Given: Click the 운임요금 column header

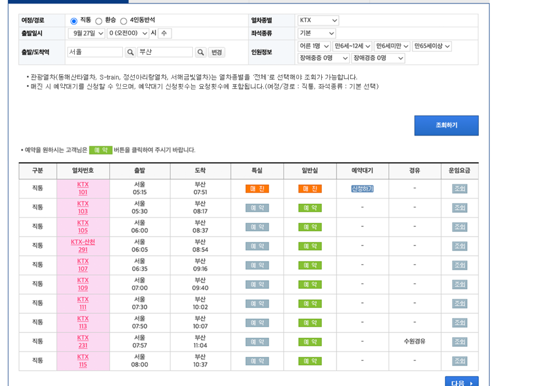Looking at the screenshot, I should 459,171.
